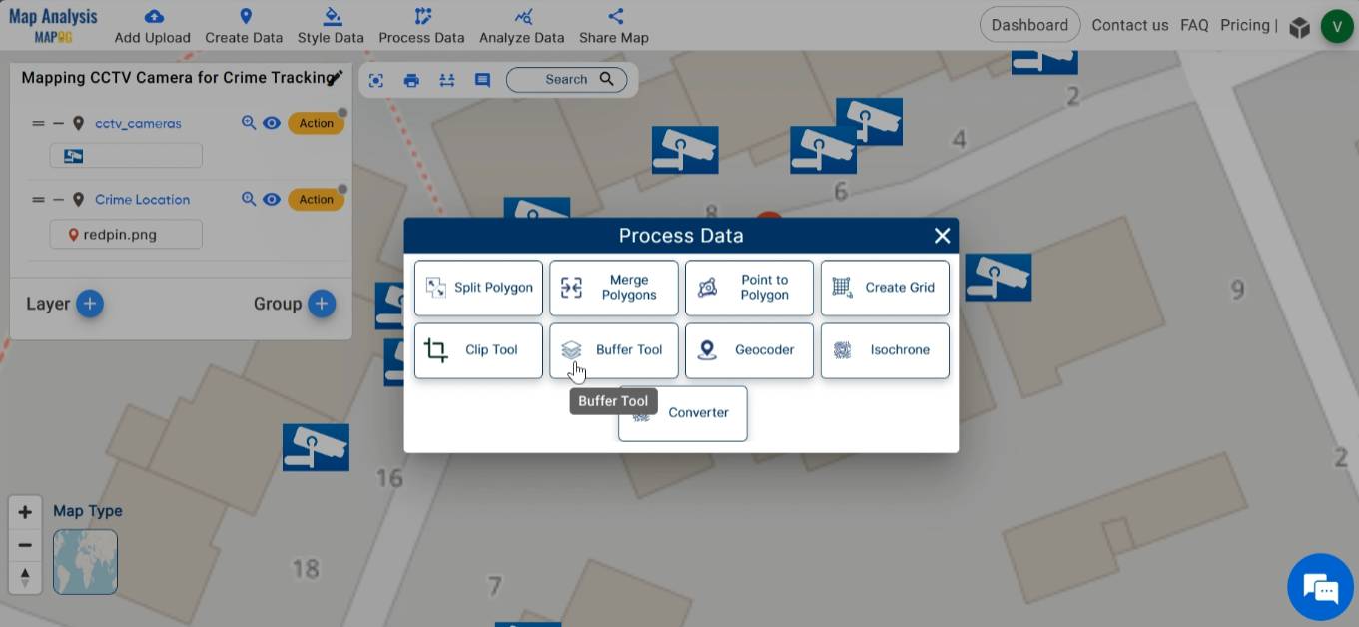The image size is (1359, 627).
Task: Click the Dashboard button
Action: click(x=1029, y=25)
